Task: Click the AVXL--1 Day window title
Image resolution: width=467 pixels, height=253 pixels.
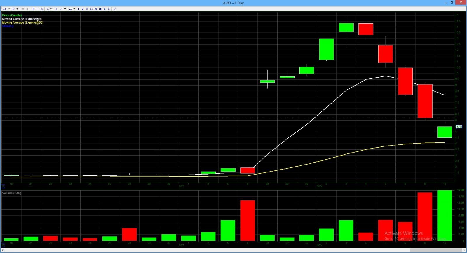Action: click(233, 3)
